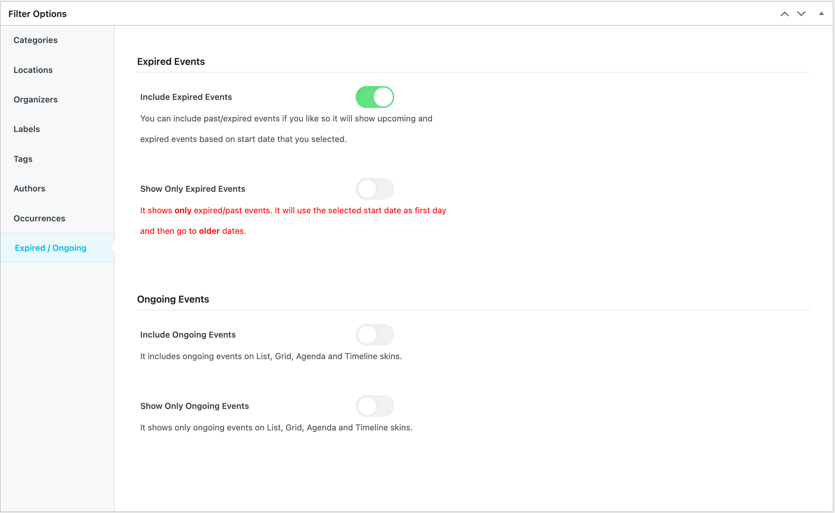The width and height of the screenshot is (835, 513).
Task: Turn on Include Ongoing Events switch
Action: coord(375,335)
